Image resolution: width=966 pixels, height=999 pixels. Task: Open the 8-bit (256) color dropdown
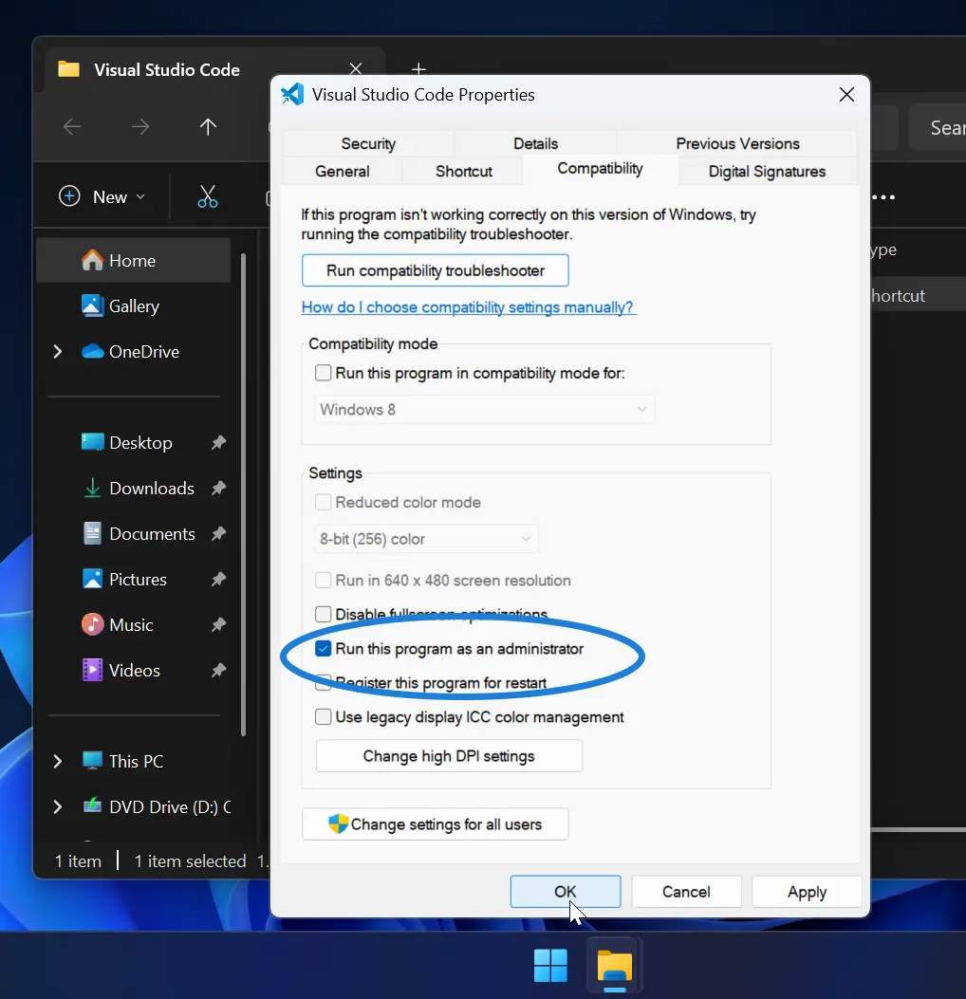[x=426, y=539]
